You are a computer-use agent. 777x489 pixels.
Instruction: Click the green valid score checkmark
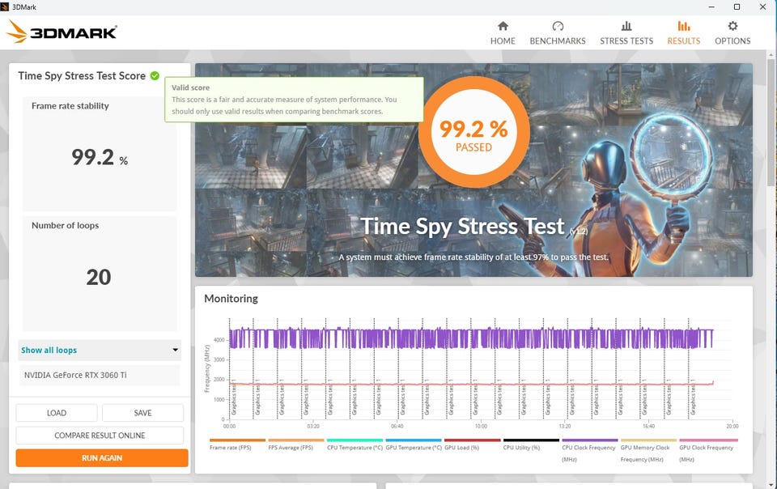pyautogui.click(x=155, y=76)
